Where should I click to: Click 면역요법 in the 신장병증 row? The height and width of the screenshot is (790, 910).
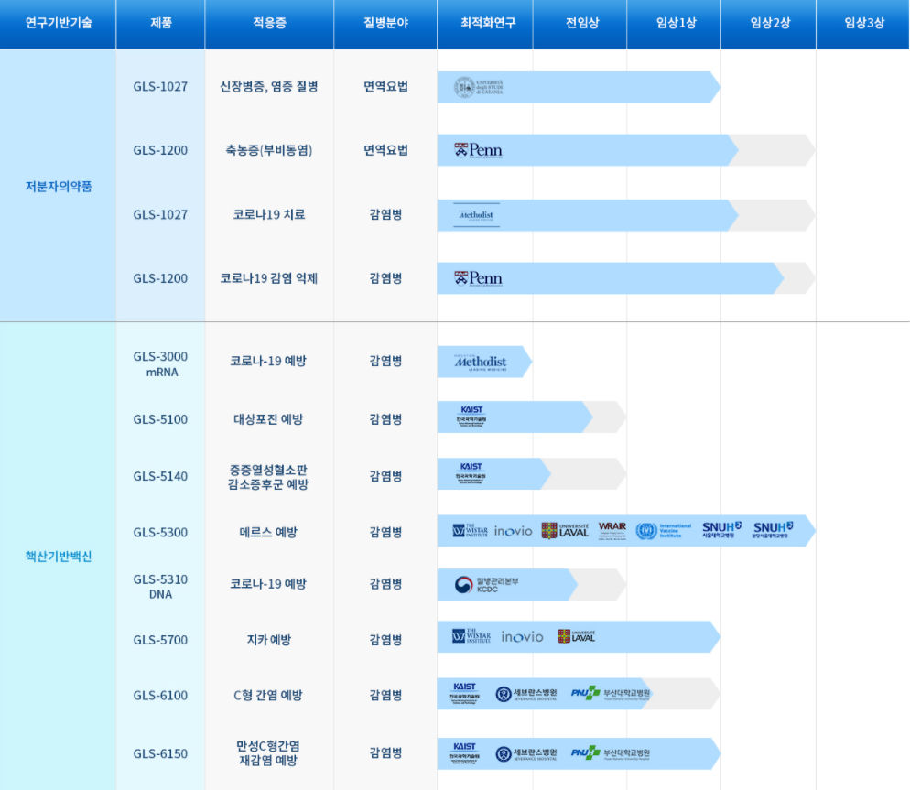(x=385, y=86)
